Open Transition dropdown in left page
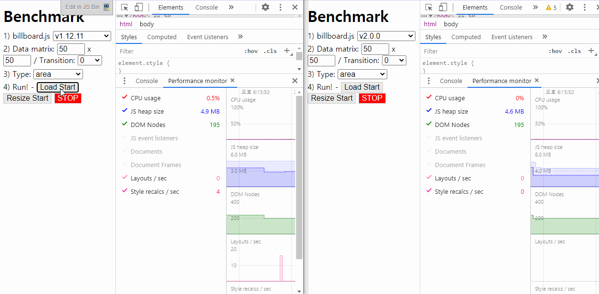 [x=90, y=60]
